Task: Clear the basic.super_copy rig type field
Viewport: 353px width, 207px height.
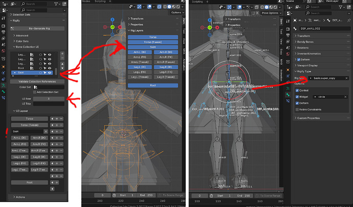Action: click(x=346, y=78)
